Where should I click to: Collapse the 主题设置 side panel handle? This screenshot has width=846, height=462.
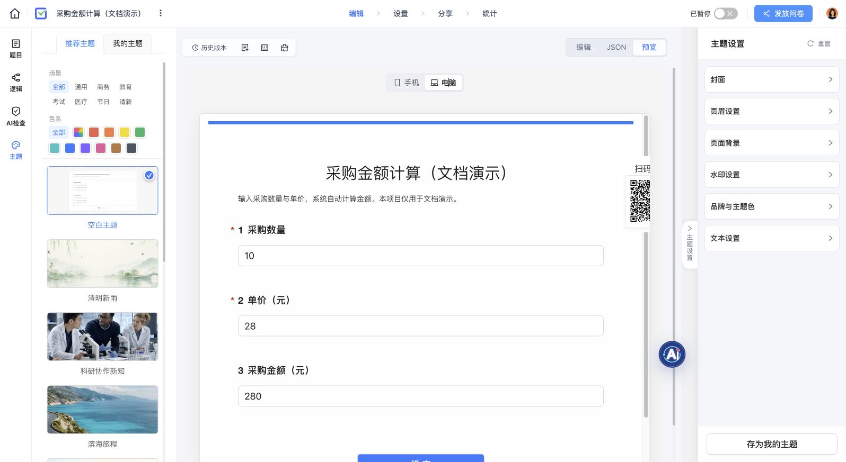(690, 244)
